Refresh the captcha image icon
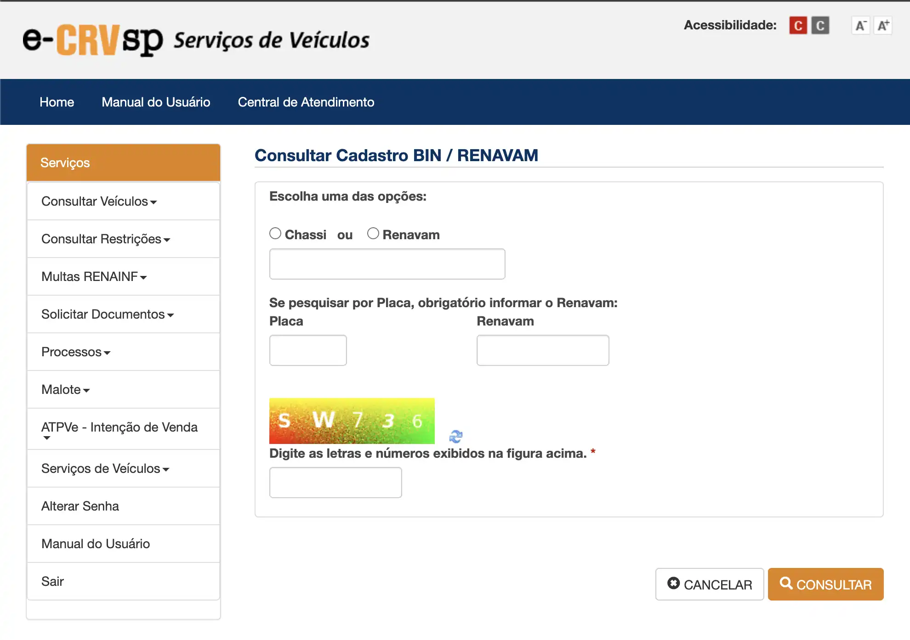The height and width of the screenshot is (640, 910). tap(455, 436)
